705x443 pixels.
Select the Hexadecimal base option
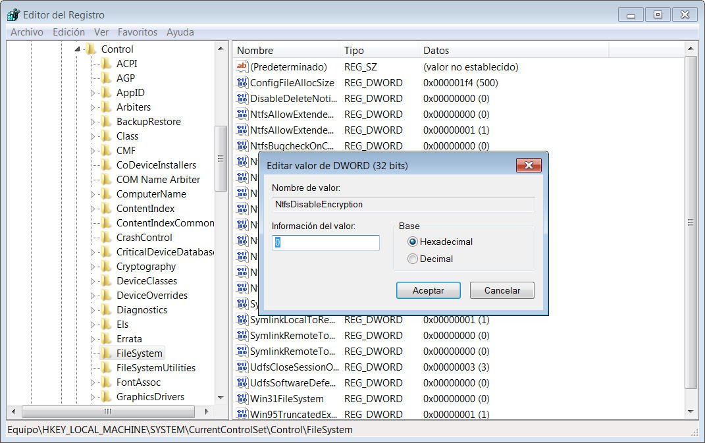[413, 242]
